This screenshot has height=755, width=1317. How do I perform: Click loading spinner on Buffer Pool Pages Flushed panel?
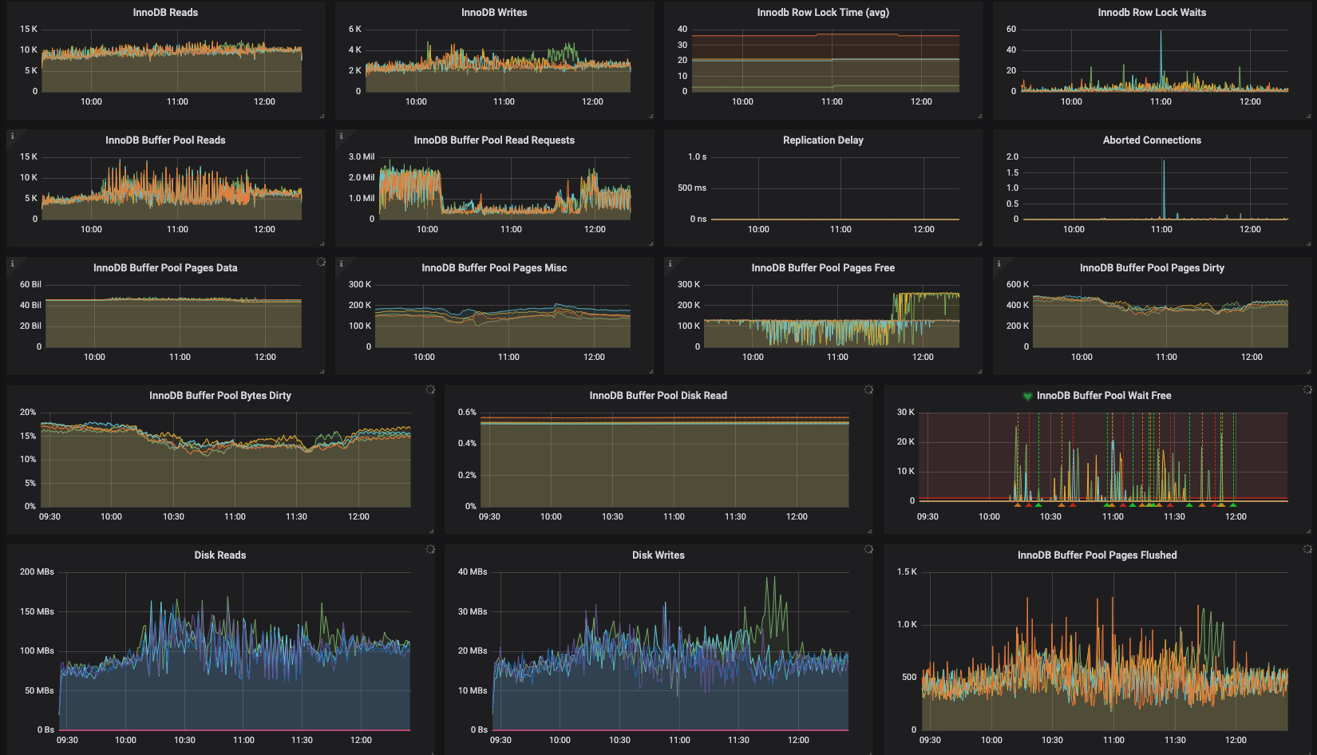1307,549
